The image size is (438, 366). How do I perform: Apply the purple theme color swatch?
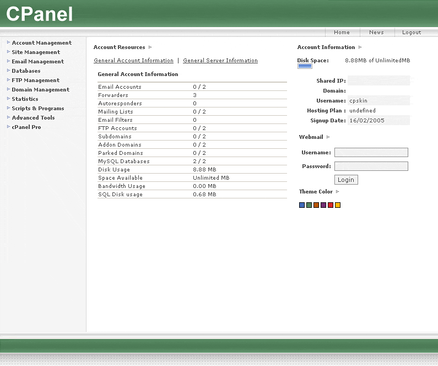coord(323,205)
